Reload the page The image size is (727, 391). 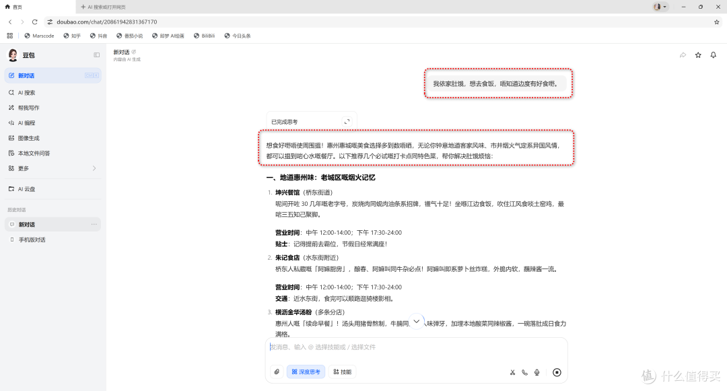(x=35, y=22)
